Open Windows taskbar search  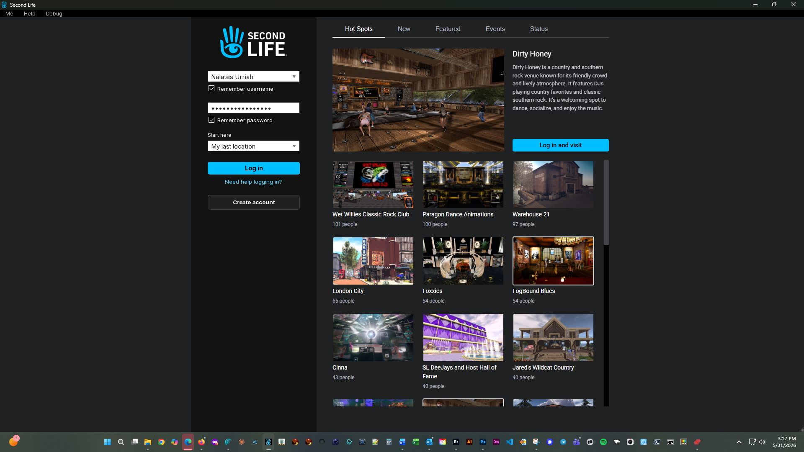point(121,442)
